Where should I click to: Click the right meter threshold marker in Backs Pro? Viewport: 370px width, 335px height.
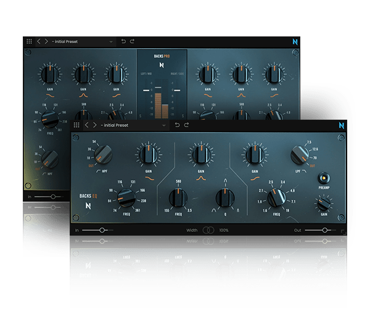click(x=177, y=90)
